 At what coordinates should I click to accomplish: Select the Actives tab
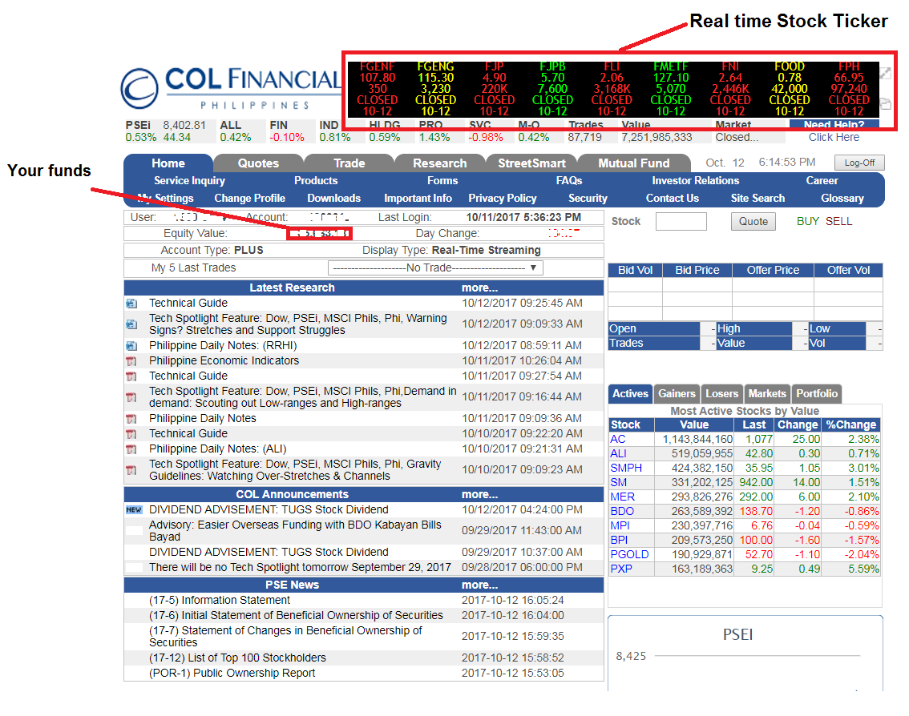pyautogui.click(x=630, y=394)
